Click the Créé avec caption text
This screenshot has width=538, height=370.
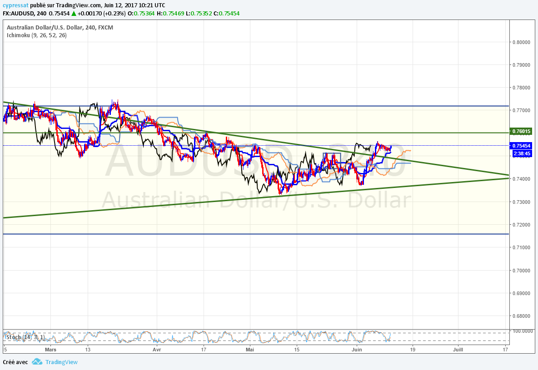(x=15, y=362)
